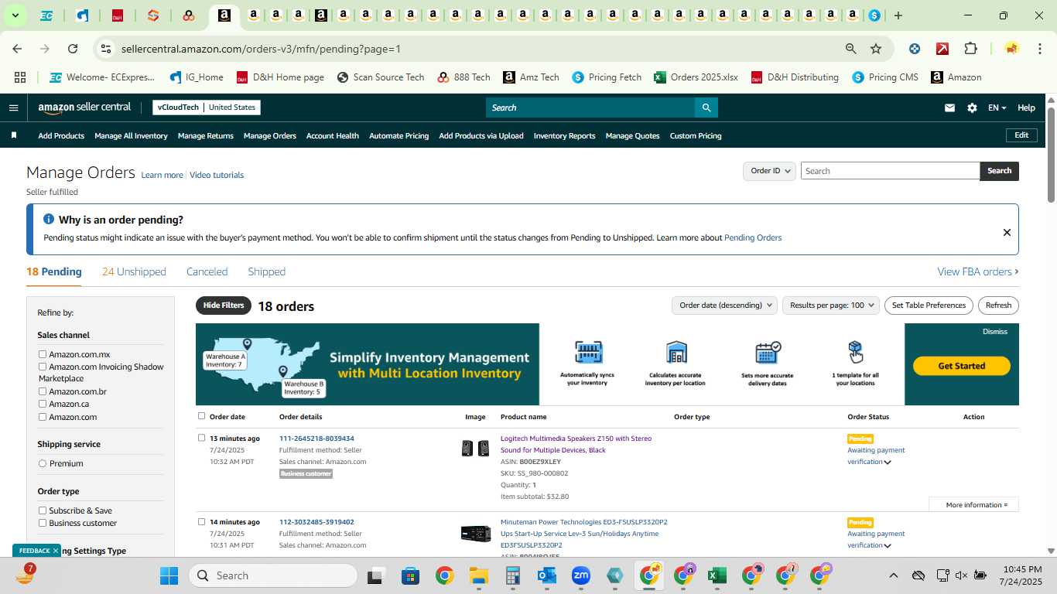Check the Business customer order type
This screenshot has width=1057, height=594.
pyautogui.click(x=43, y=523)
